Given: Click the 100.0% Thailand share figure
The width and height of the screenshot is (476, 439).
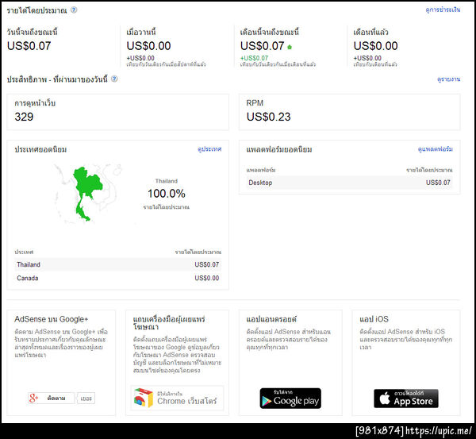Looking at the screenshot, I should click(167, 194).
